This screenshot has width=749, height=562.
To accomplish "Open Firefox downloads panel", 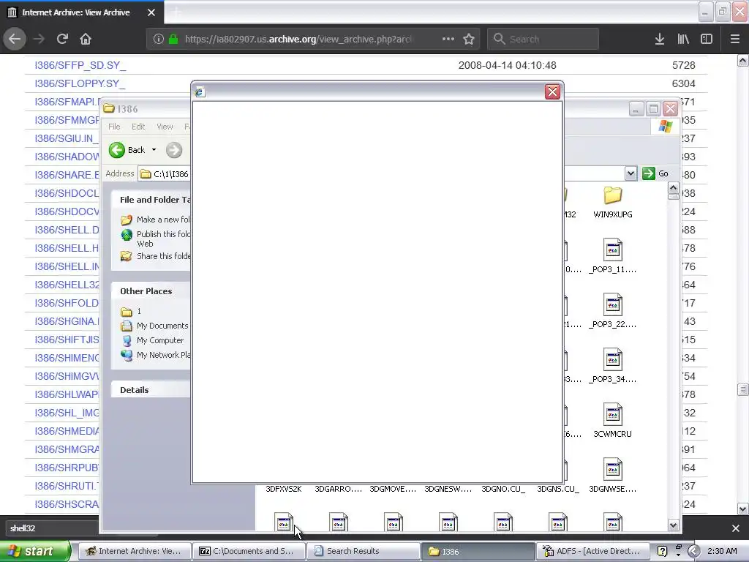I will click(x=660, y=39).
